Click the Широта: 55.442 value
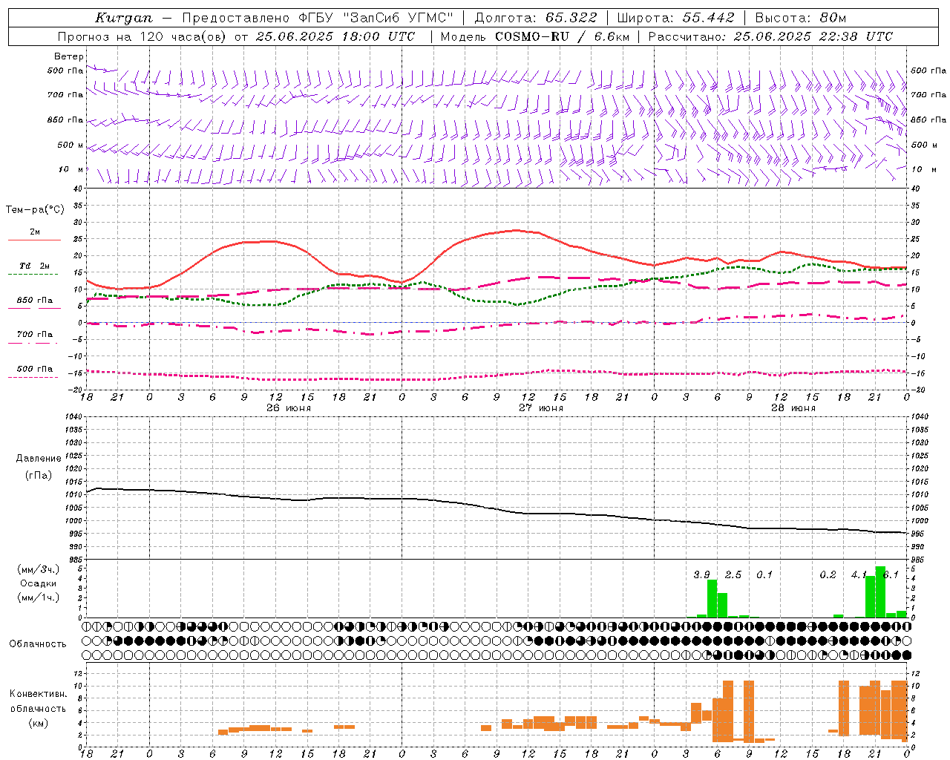This screenshot has width=950, height=760. pyautogui.click(x=675, y=18)
